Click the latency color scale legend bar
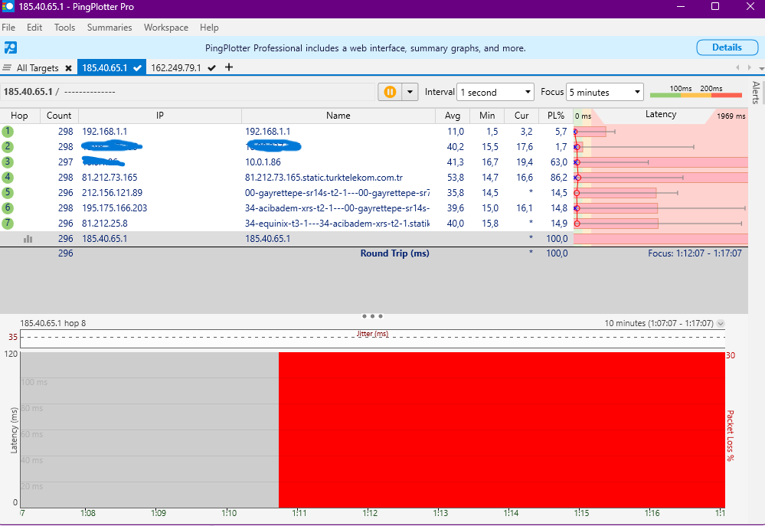Image resolution: width=765 pixels, height=526 pixels. tap(696, 95)
